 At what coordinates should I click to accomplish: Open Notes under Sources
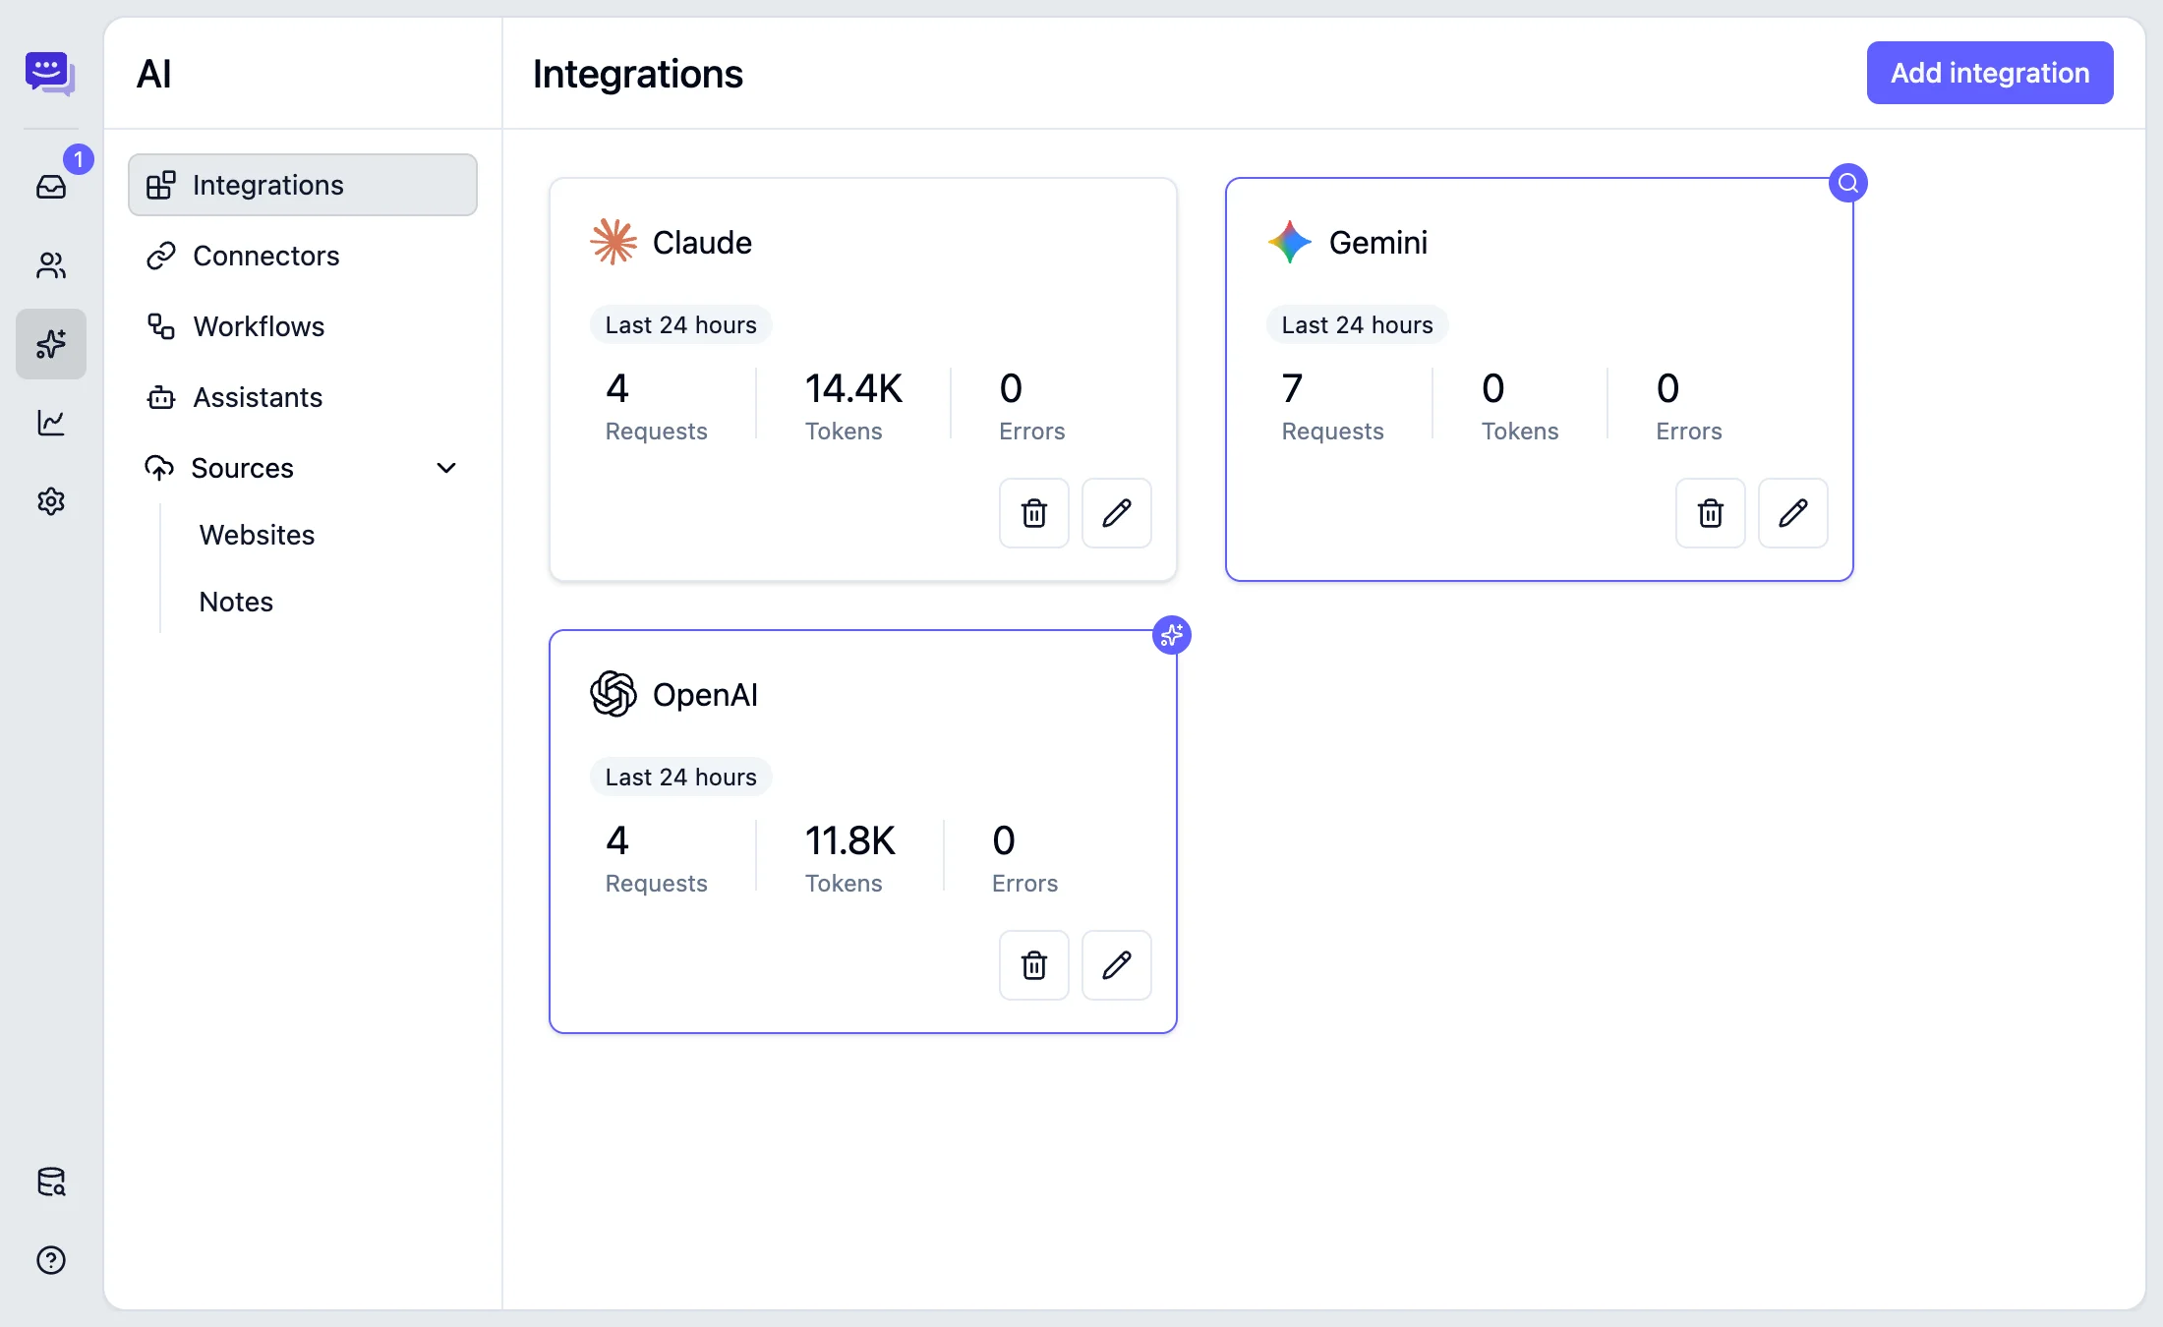236,602
